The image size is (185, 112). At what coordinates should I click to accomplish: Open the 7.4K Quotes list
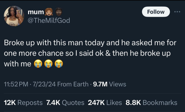click(65, 103)
